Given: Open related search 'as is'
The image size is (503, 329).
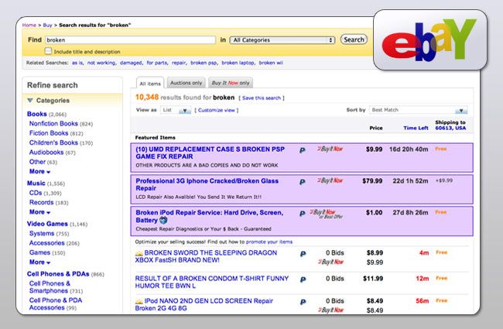Looking at the screenshot, I should (x=77, y=63).
